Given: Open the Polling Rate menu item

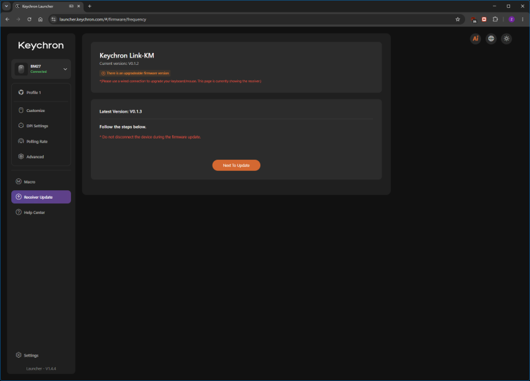Looking at the screenshot, I should tap(41, 141).
